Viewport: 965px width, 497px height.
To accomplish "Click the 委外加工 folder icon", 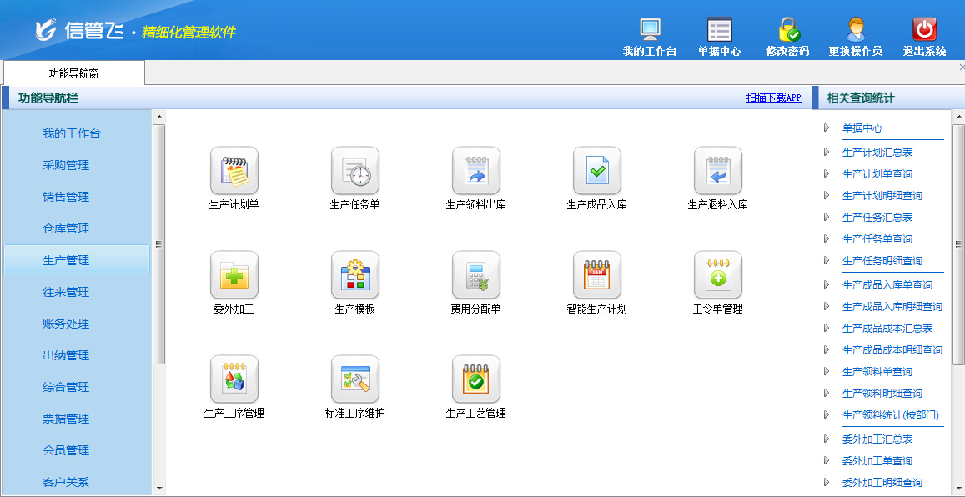I will coord(234,275).
